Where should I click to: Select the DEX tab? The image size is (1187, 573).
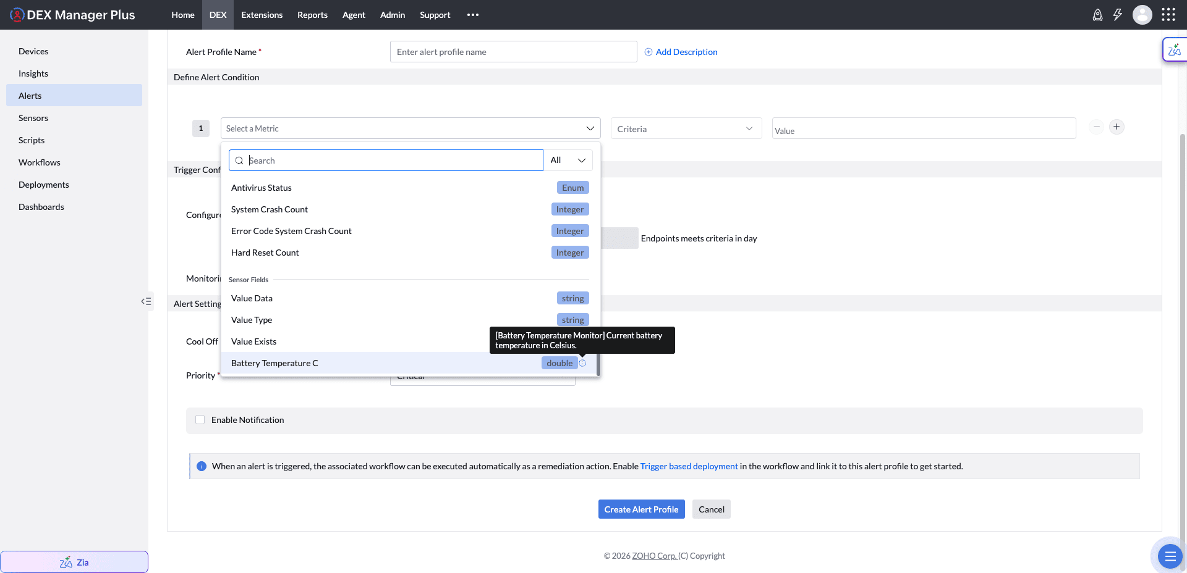(218, 15)
